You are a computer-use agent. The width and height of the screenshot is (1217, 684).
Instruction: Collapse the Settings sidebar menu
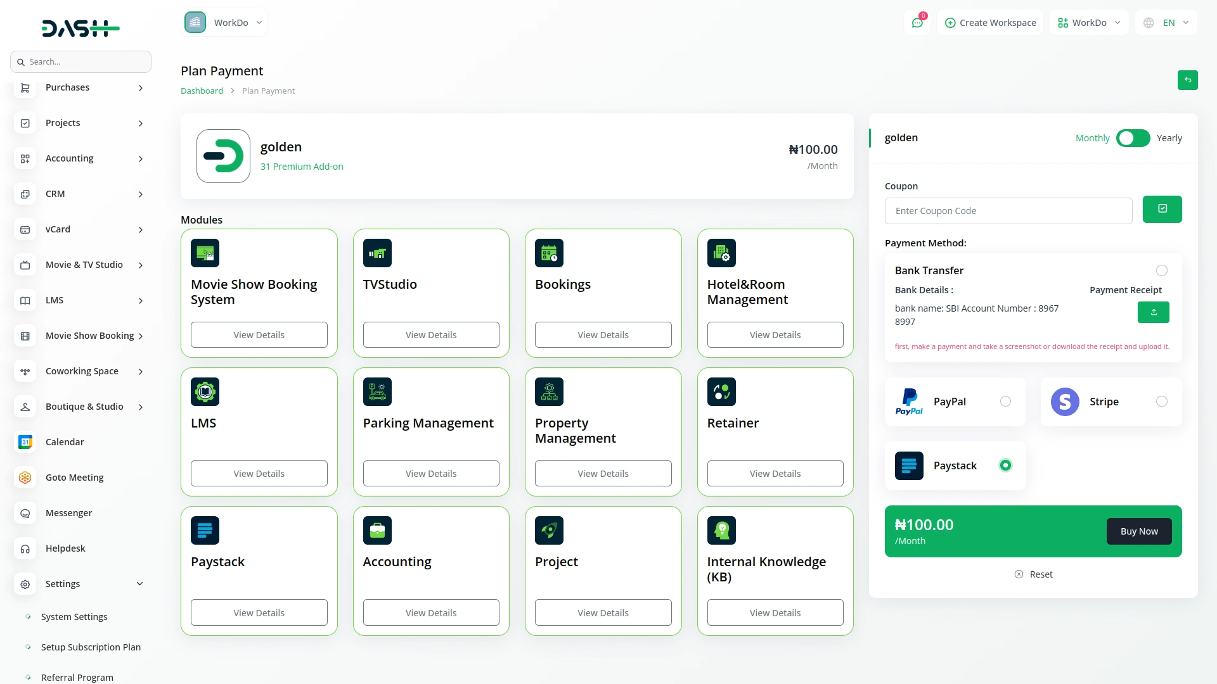click(80, 583)
